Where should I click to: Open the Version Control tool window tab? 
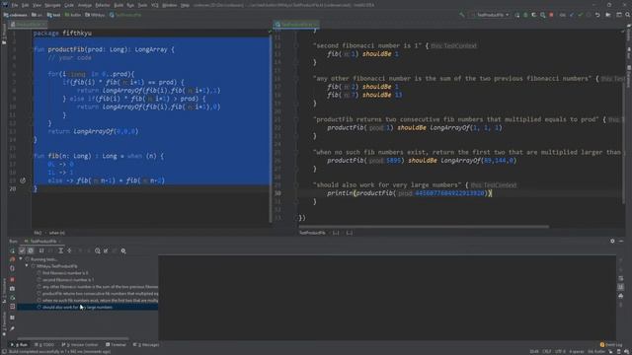(x=80, y=345)
